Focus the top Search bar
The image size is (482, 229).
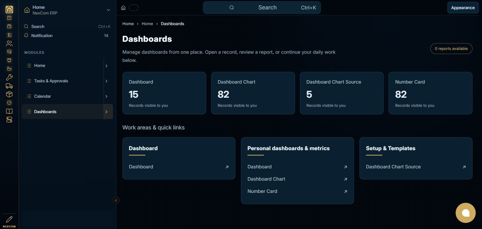[262, 8]
